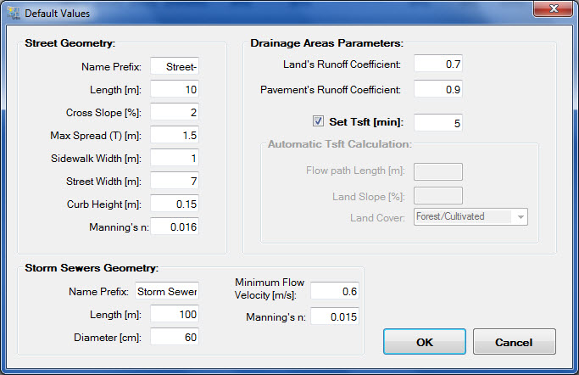Close the Default Values dialog
Screen dimensions: 579x375
click(x=553, y=9)
